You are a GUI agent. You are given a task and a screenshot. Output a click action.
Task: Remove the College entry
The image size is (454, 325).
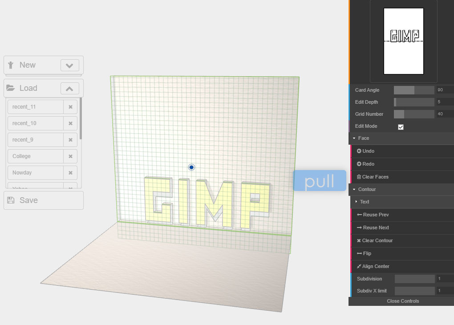[x=70, y=156]
